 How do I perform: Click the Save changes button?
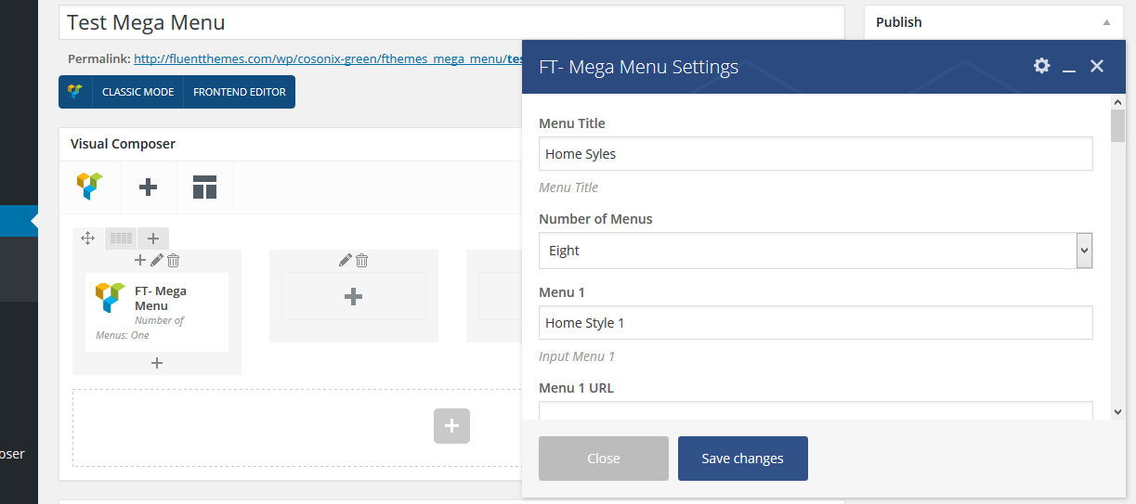[742, 459]
